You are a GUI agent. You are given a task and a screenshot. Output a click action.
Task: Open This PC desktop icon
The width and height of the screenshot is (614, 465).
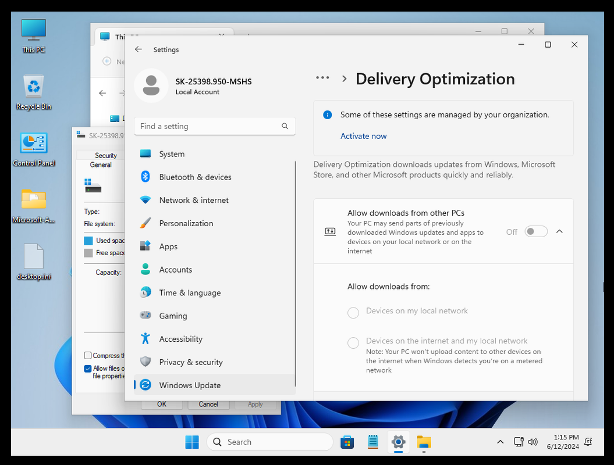click(x=34, y=36)
